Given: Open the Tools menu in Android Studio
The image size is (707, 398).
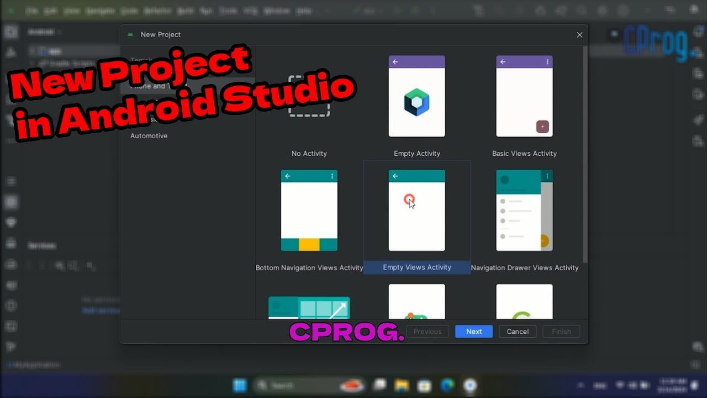Looking at the screenshot, I should 228,11.
